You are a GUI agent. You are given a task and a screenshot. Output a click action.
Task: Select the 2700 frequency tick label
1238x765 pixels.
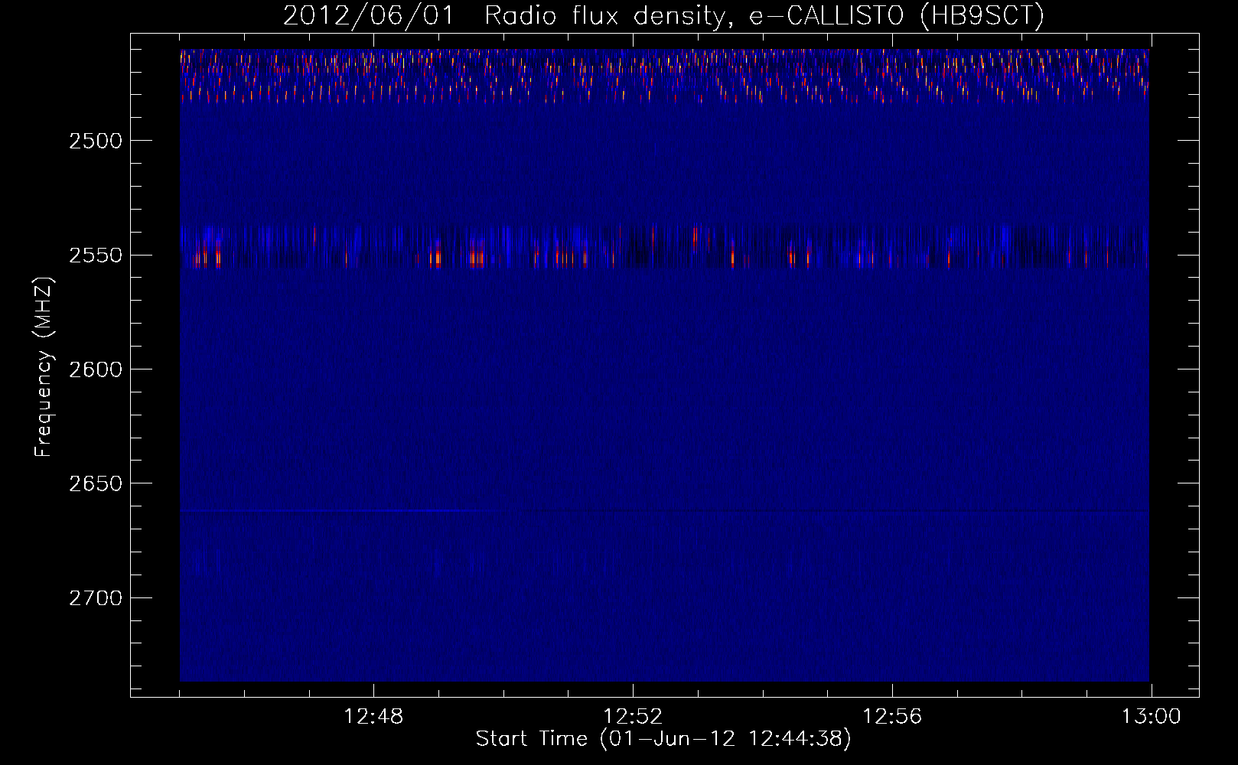(96, 598)
